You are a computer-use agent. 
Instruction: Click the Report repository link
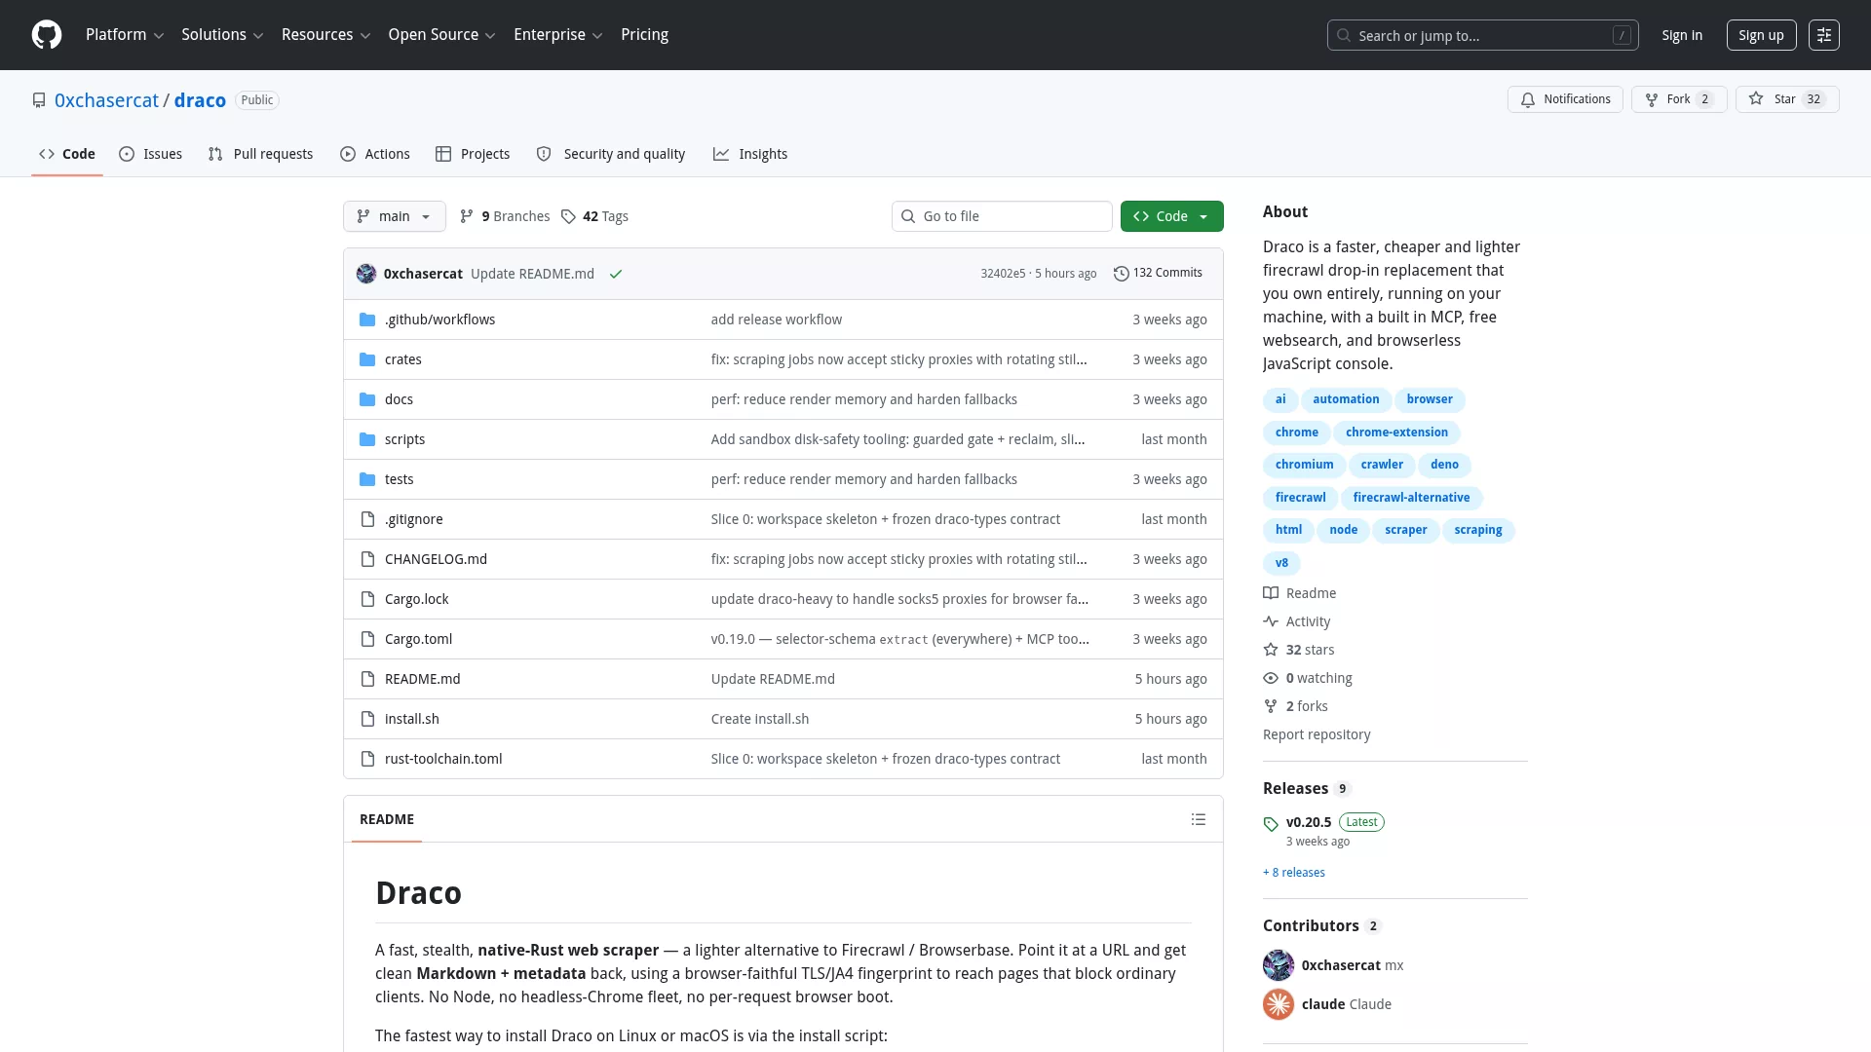pyautogui.click(x=1317, y=734)
